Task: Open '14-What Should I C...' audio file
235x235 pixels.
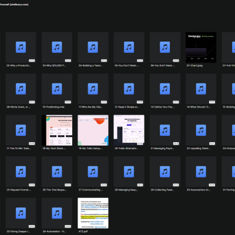Action: tap(201, 89)
